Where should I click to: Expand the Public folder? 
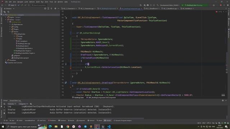14,39
